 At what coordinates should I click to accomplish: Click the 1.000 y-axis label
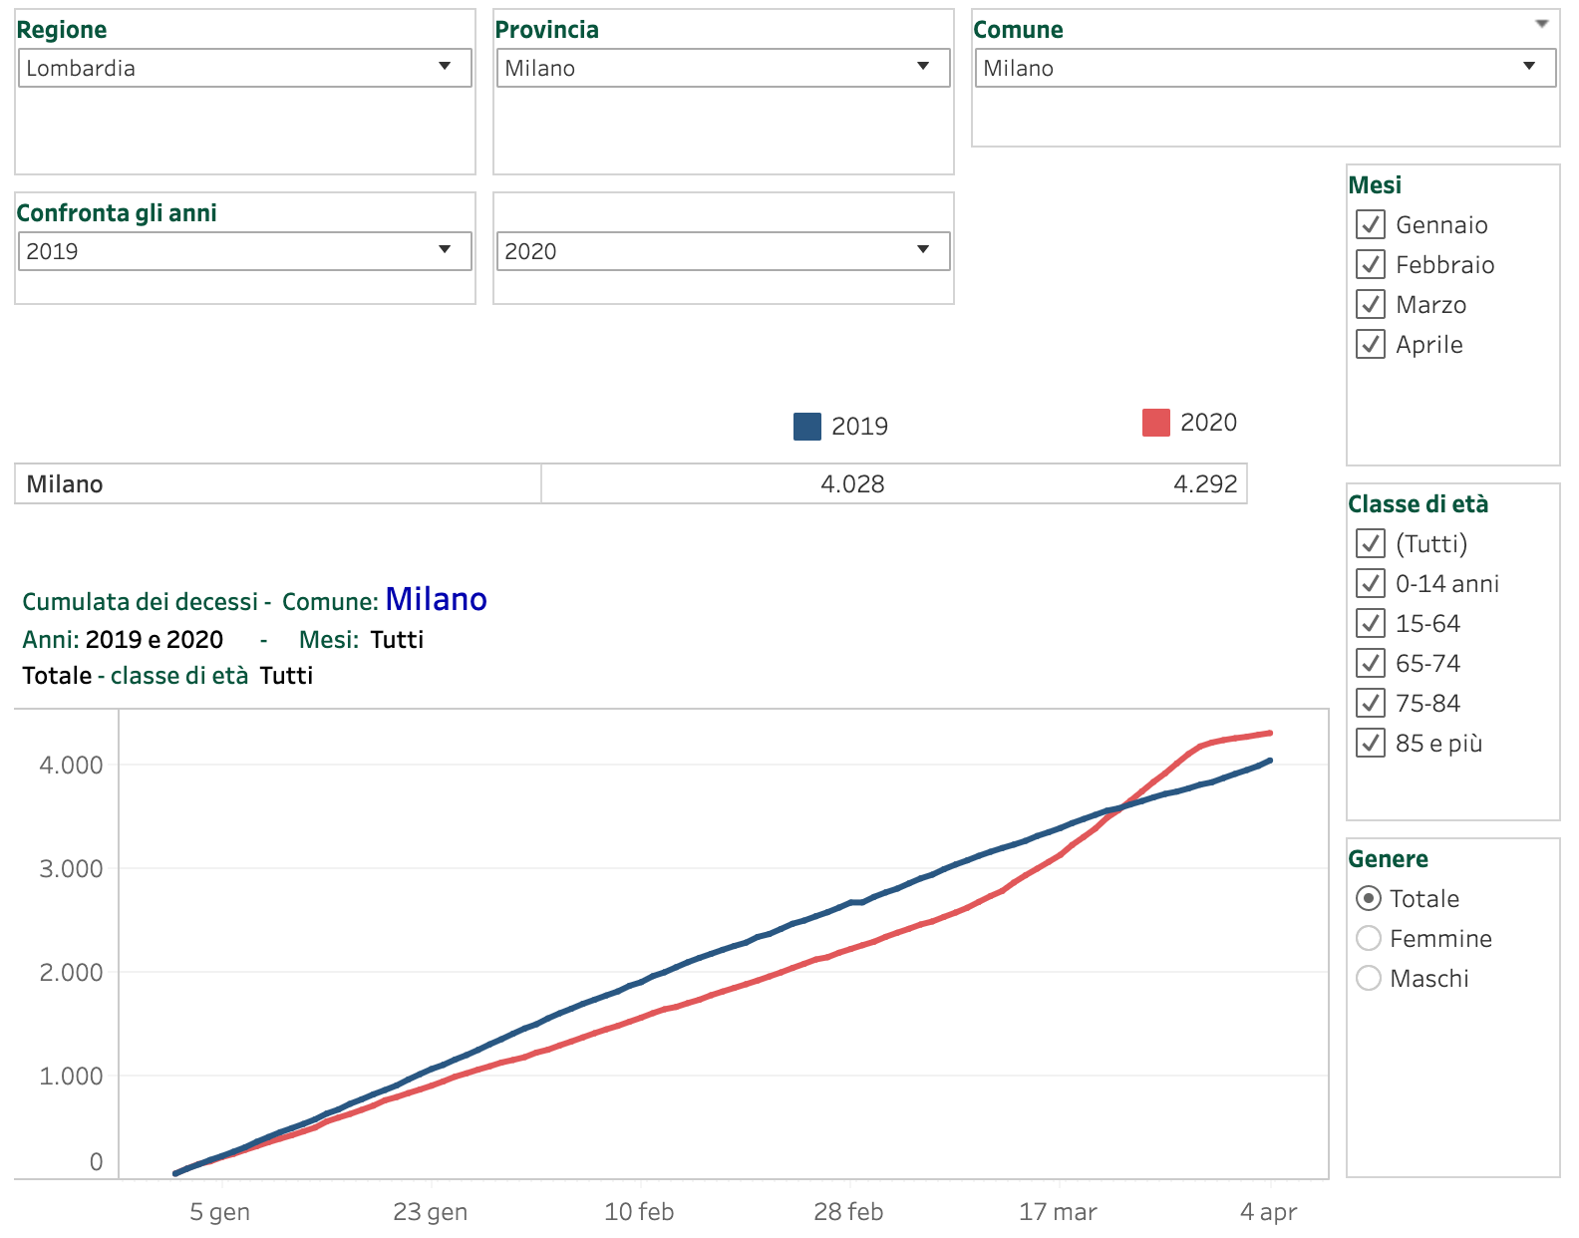click(x=71, y=1077)
